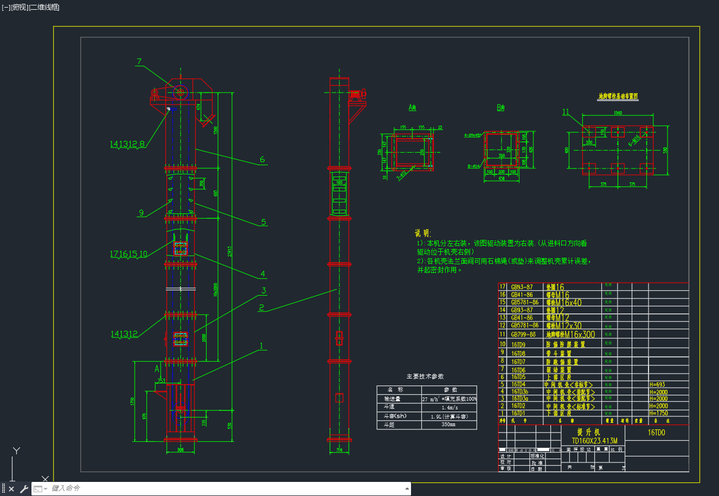Select the 主要技术参数 table title

(x=425, y=376)
